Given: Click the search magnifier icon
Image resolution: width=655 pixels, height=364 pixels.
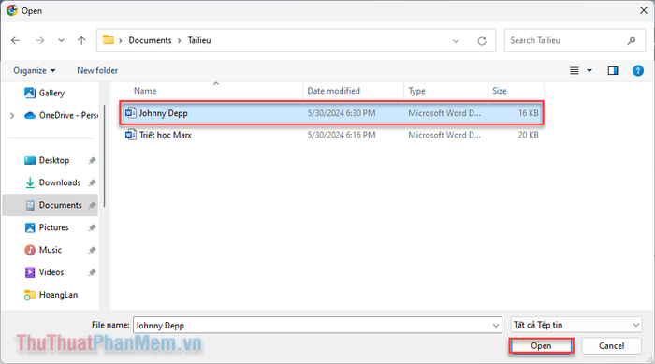Looking at the screenshot, I should coord(632,40).
